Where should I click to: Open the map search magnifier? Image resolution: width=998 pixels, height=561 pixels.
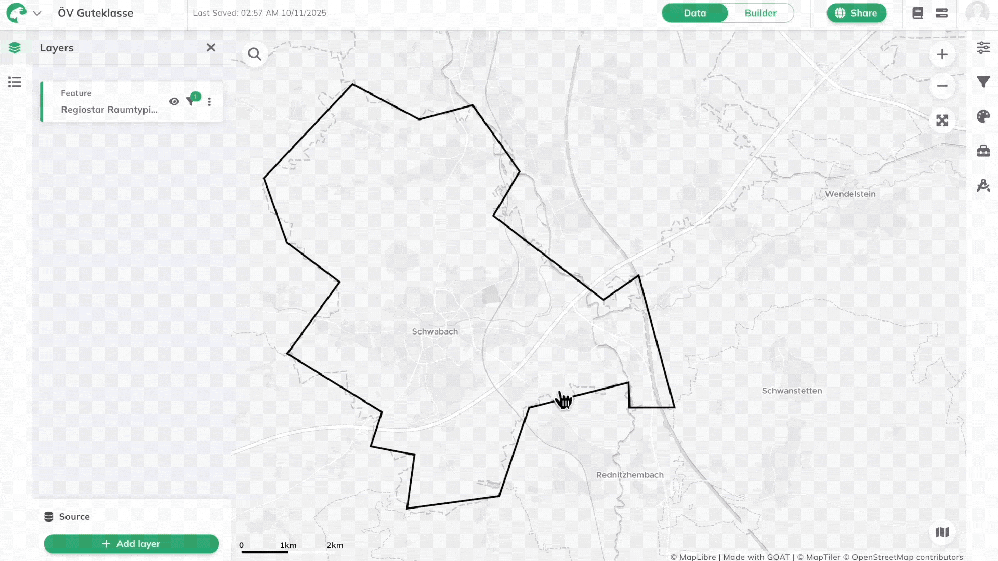pyautogui.click(x=255, y=54)
